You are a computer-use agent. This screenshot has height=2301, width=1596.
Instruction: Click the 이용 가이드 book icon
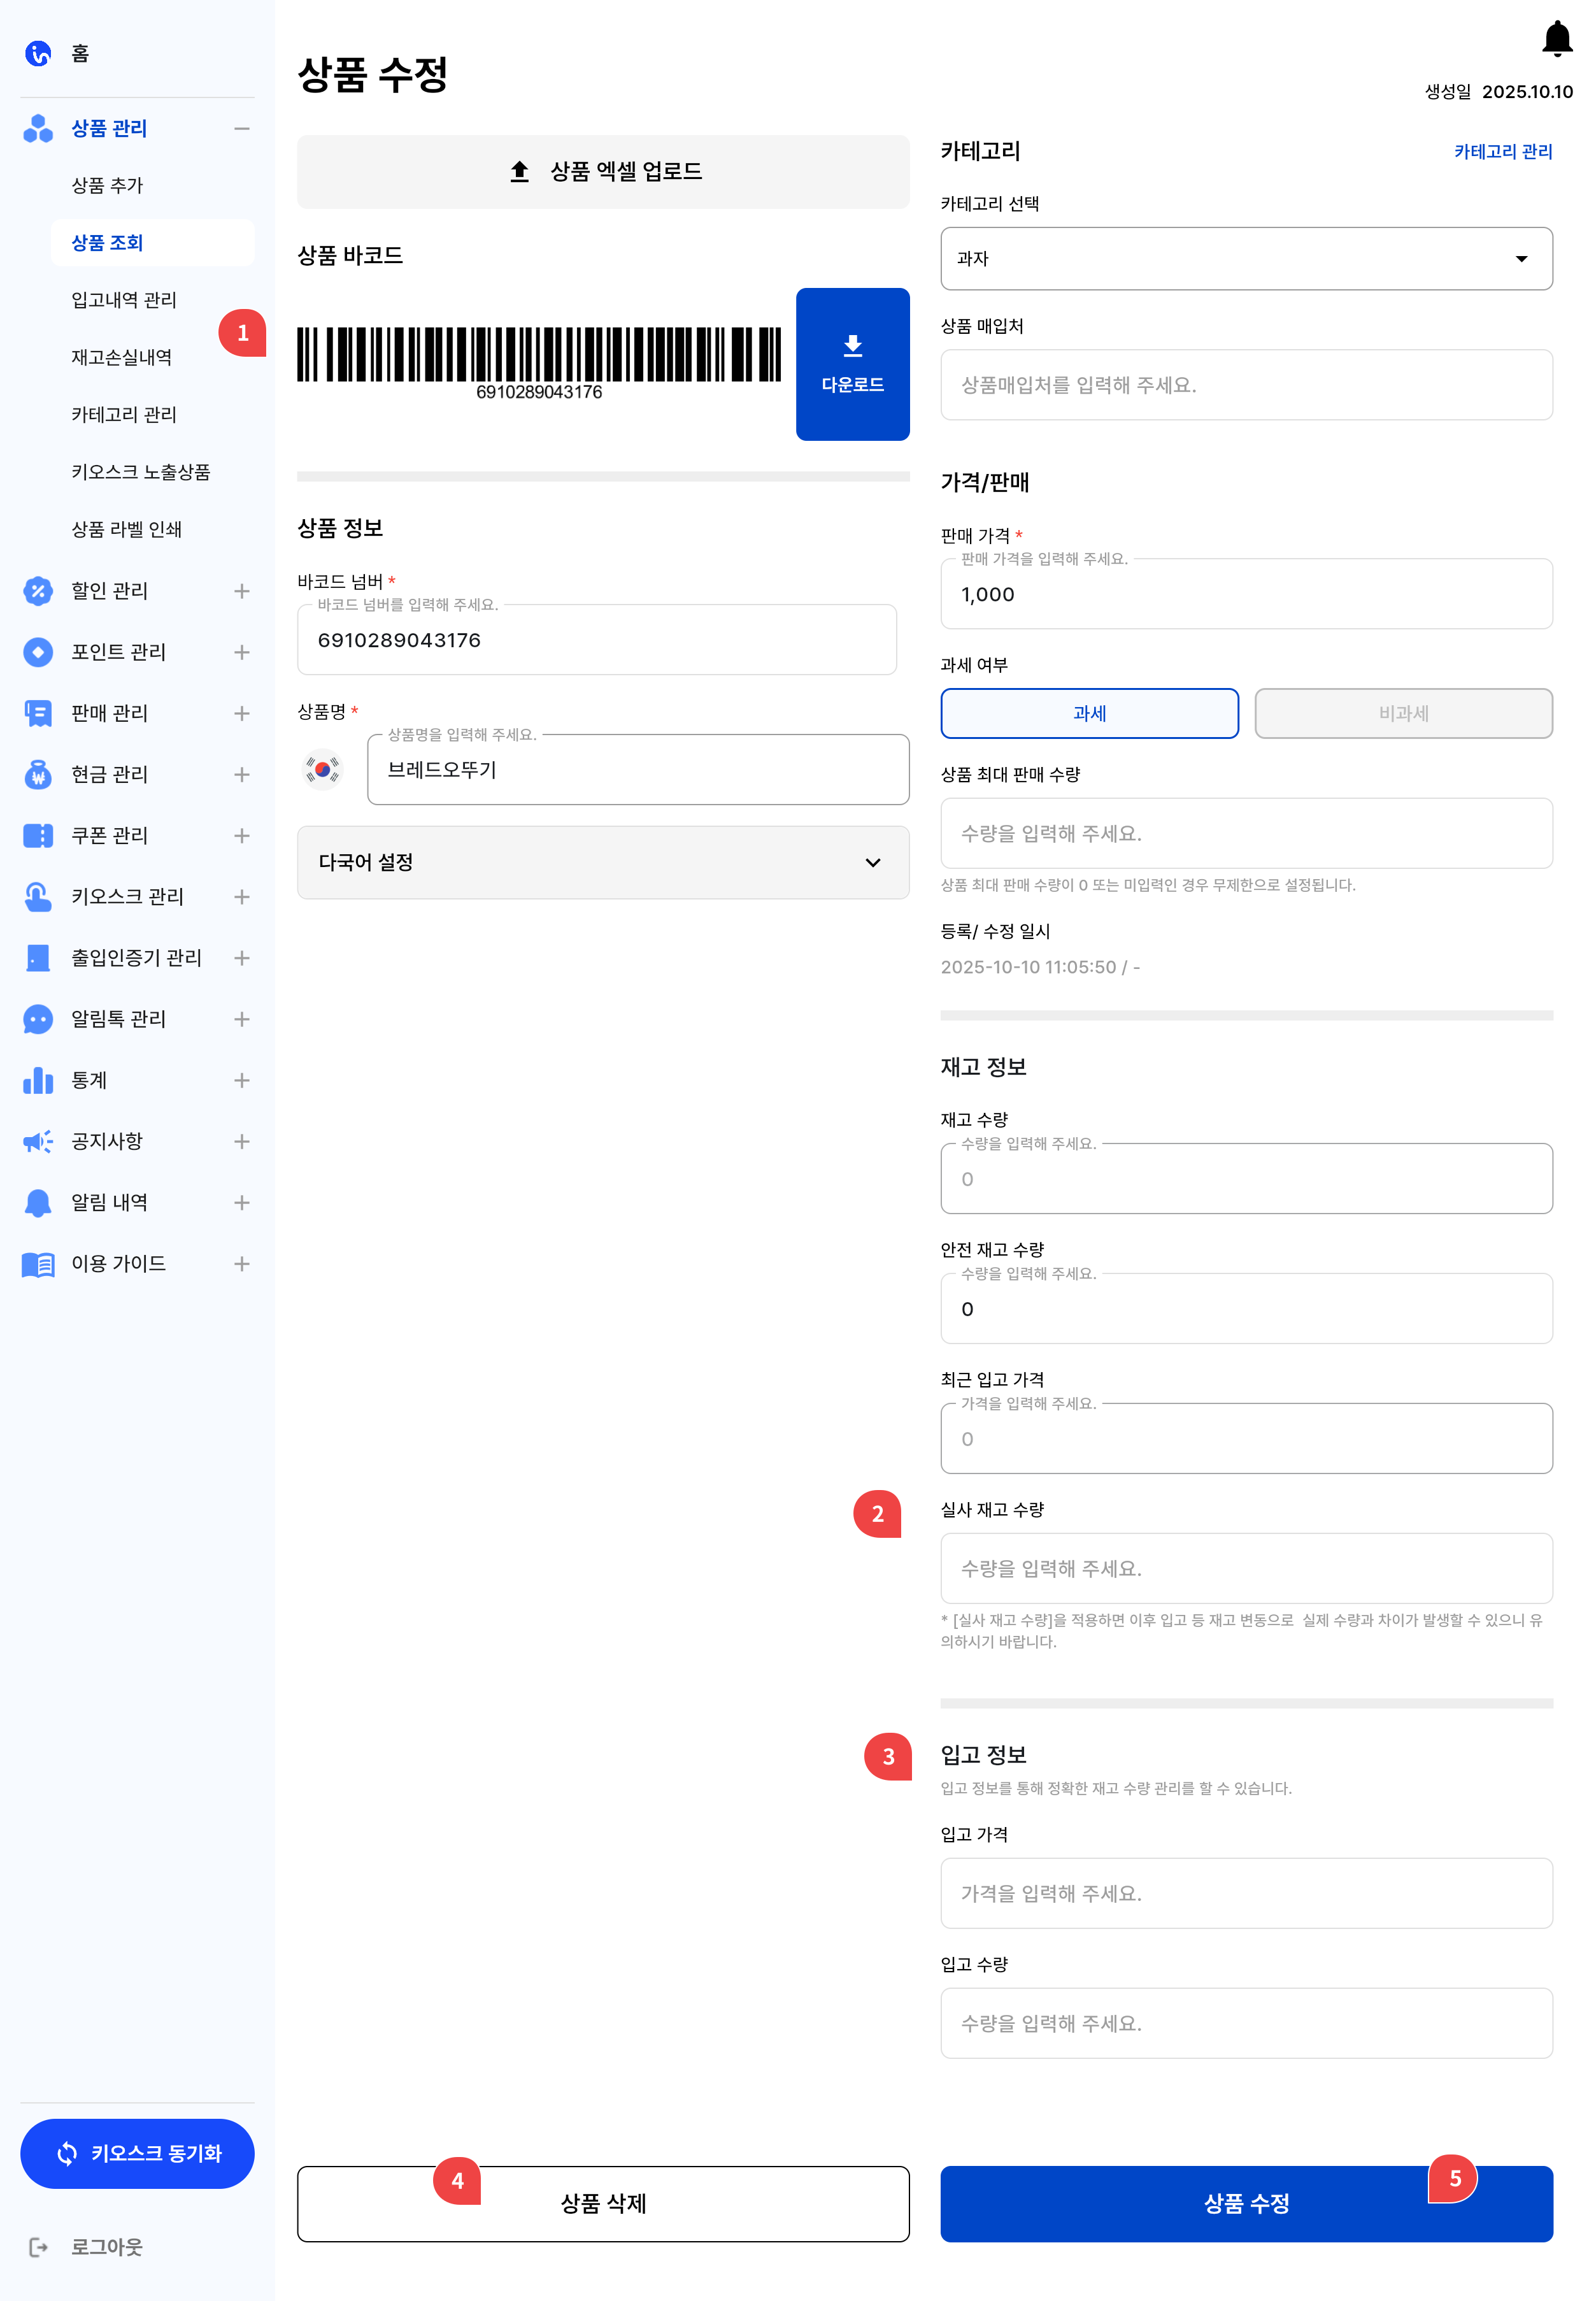38,1264
